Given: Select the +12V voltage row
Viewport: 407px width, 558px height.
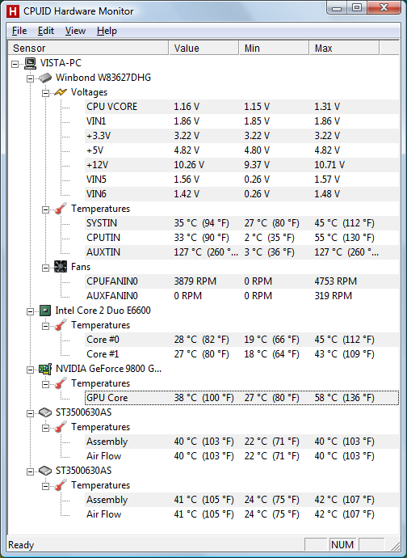Looking at the screenshot, I should (x=241, y=165).
